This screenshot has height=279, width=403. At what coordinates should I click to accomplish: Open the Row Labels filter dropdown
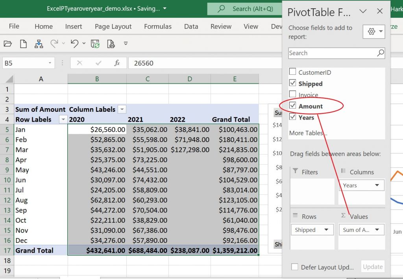[63, 120]
